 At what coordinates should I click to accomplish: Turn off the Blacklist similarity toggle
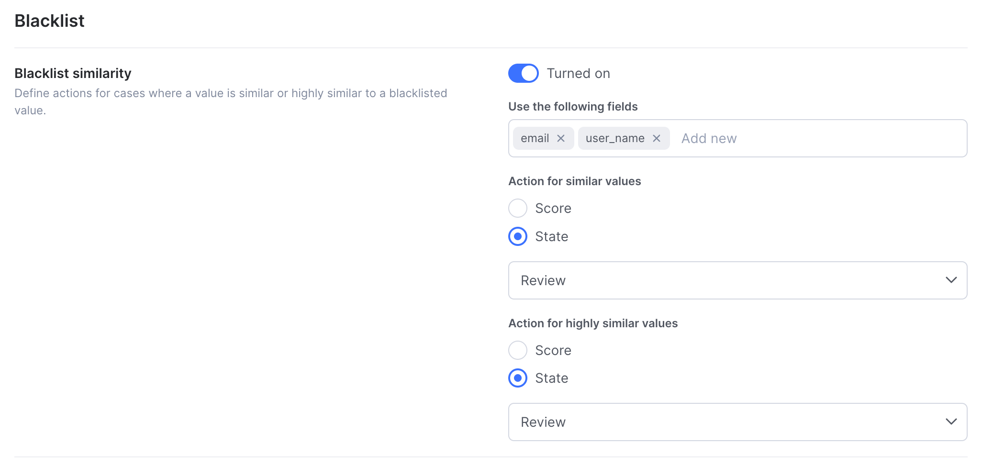point(523,73)
